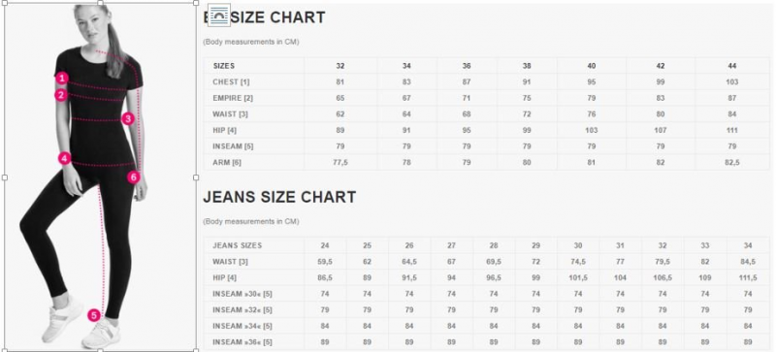Click the middle-right picture sizing handle
Viewport: 776px width, 352px height.
196,177
